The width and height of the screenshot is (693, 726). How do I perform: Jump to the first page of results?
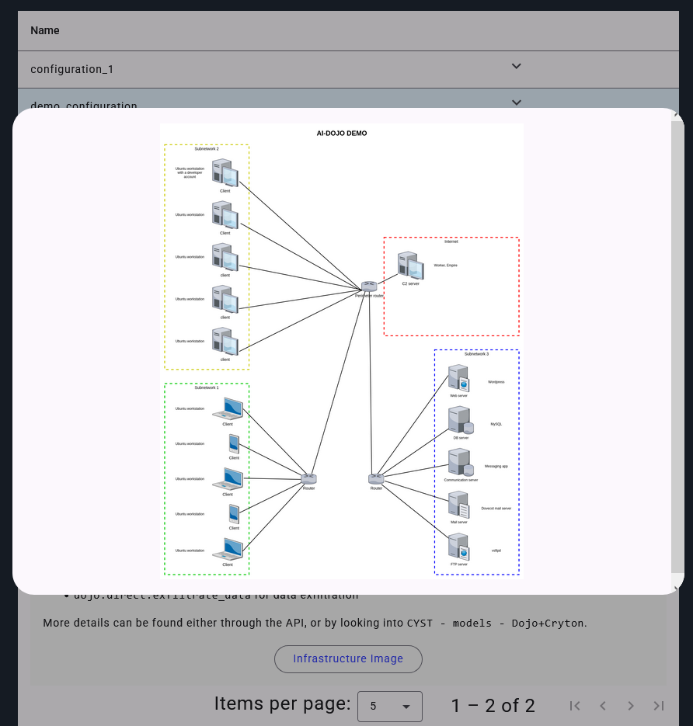[x=575, y=706]
